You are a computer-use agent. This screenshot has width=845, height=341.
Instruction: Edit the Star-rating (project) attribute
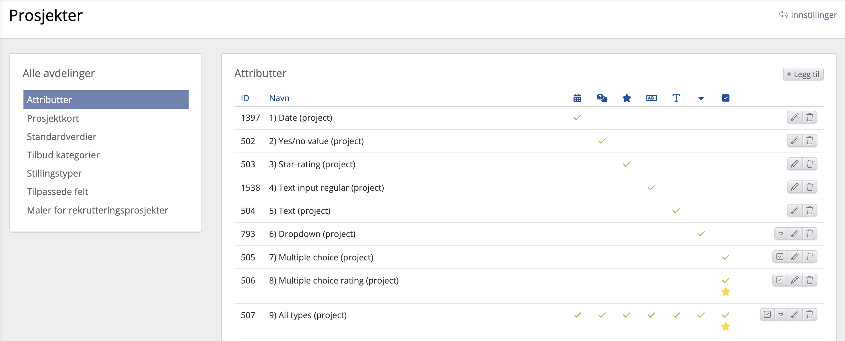[795, 164]
